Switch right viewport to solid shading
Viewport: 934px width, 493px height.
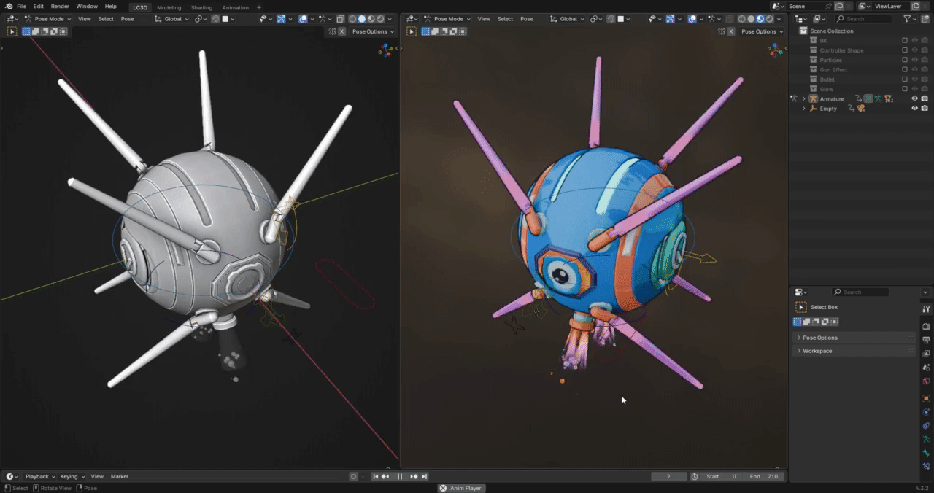coord(751,19)
